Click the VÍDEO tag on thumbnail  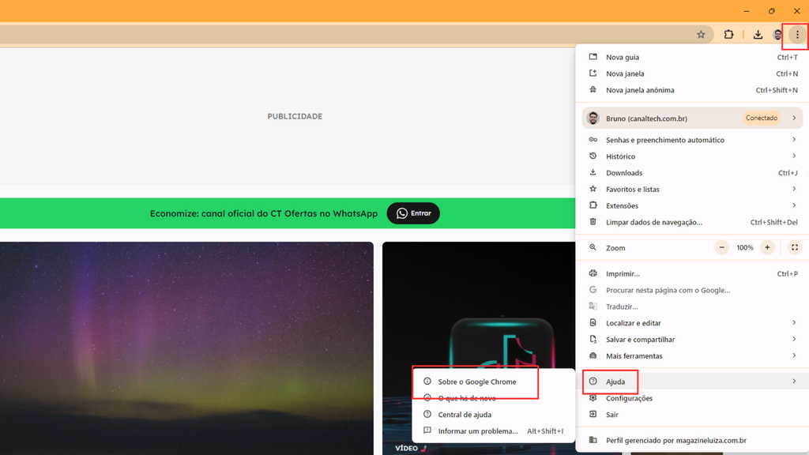[x=407, y=448]
